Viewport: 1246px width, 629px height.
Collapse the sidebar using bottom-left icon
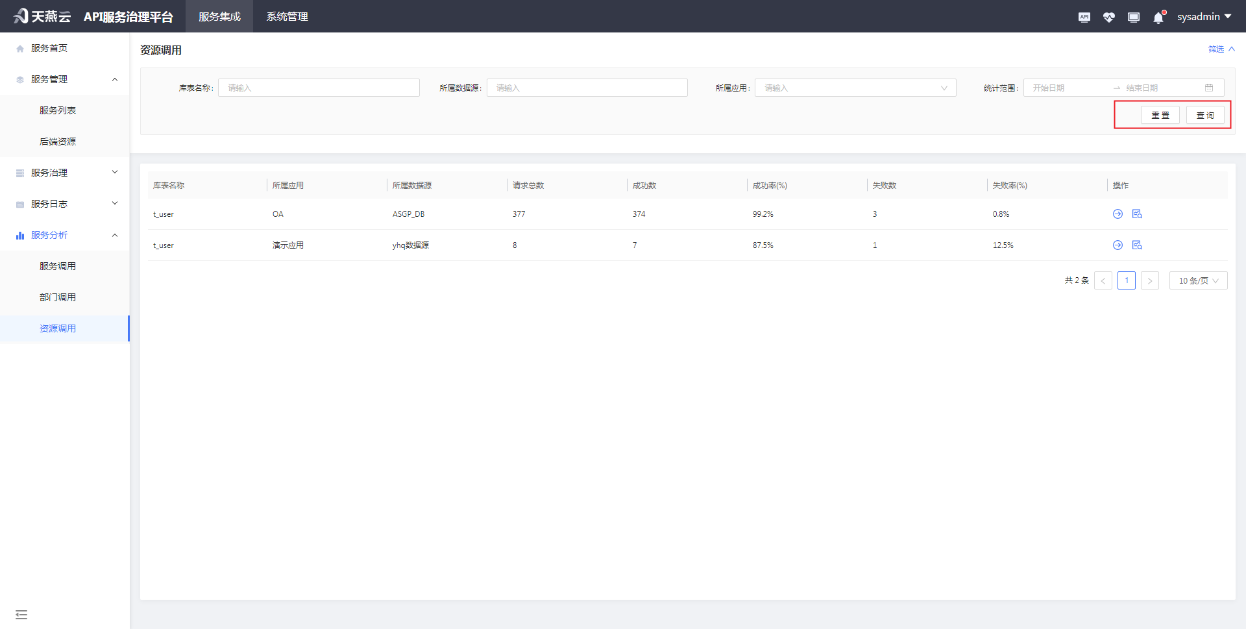pyautogui.click(x=21, y=614)
